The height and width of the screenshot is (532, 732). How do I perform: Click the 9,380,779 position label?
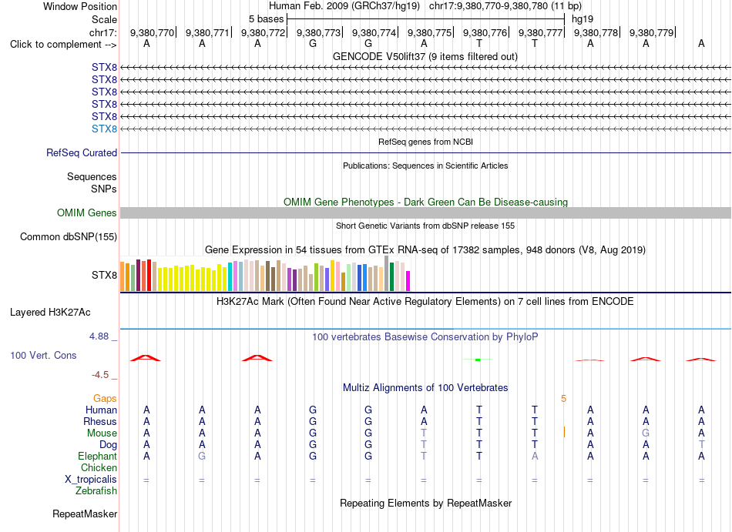[x=652, y=32]
